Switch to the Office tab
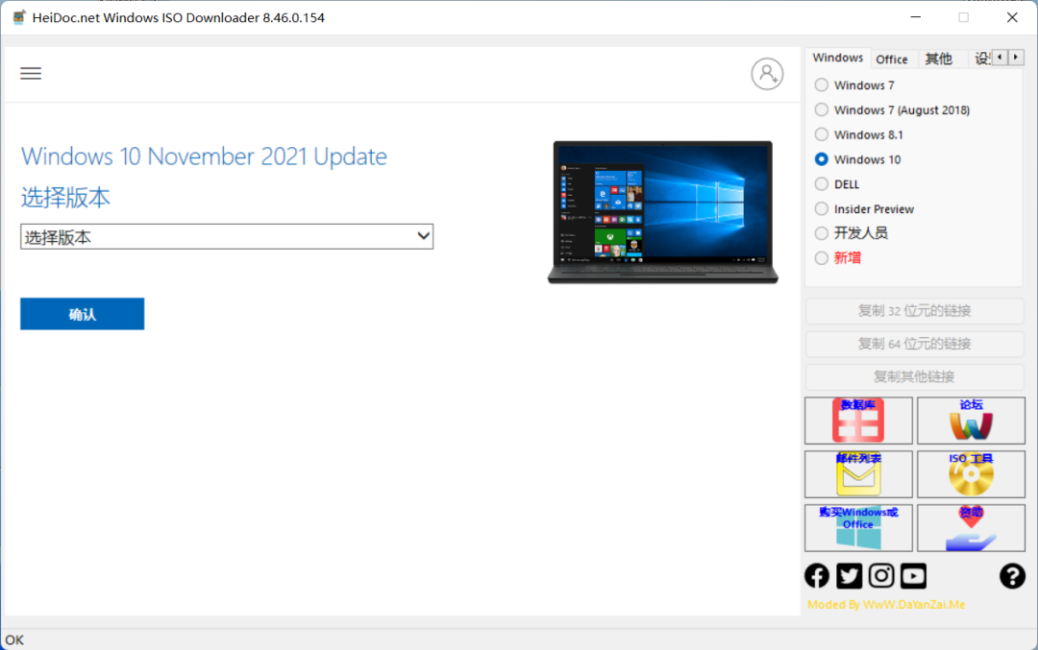1038x650 pixels. [891, 59]
